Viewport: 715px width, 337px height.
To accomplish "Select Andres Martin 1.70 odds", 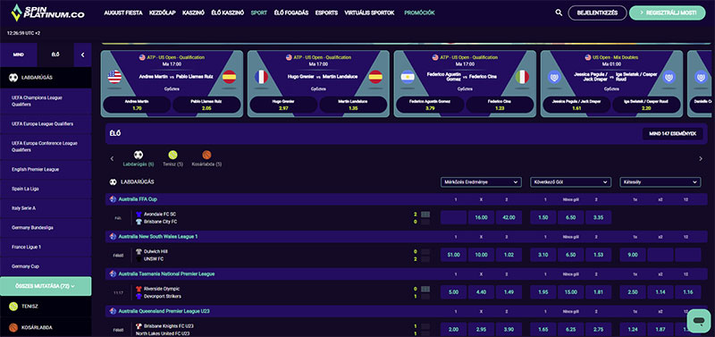I will (x=137, y=105).
